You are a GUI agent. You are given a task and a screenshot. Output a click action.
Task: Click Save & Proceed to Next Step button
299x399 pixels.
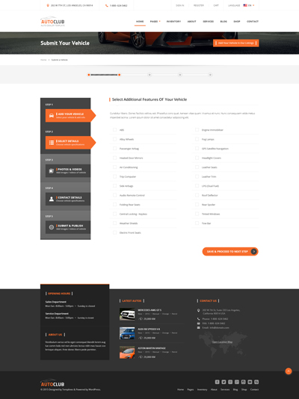[230, 251]
